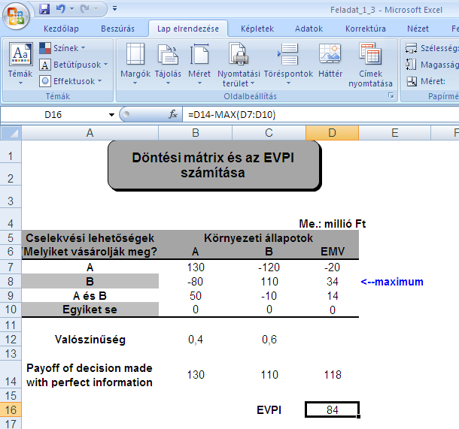Viewport: 459px width, 429px height.
Task: Open the Tájolás orientation icon
Action: point(168,54)
